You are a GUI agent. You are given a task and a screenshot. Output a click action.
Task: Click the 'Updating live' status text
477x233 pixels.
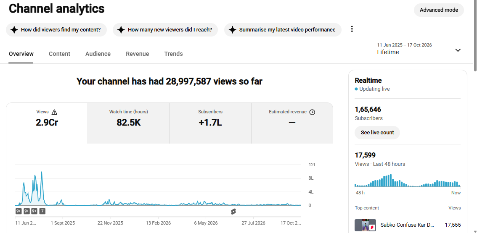374,89
